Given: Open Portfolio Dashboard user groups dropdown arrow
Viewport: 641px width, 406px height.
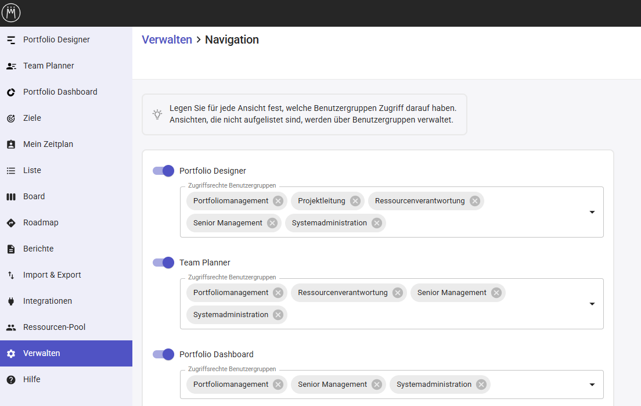Looking at the screenshot, I should click(592, 385).
